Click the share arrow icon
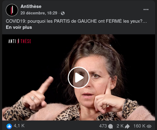This screenshot has width=157, height=130. [x=127, y=126]
